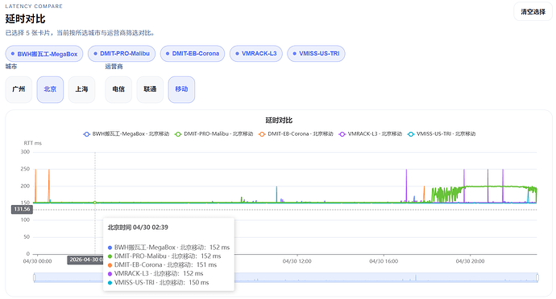This screenshot has width=556, height=299.
Task: Click the 延时对比 chart title
Action: 279,121
